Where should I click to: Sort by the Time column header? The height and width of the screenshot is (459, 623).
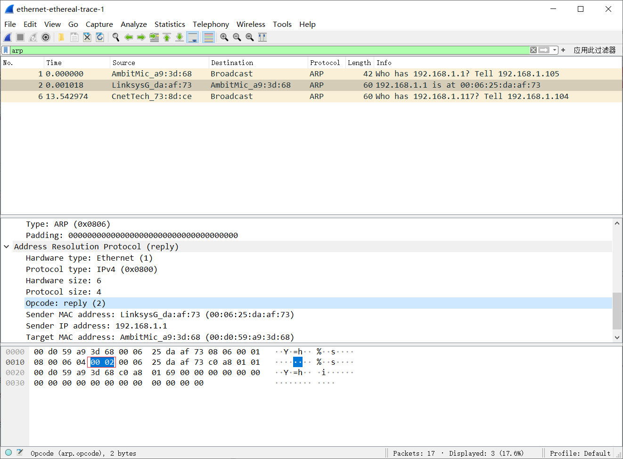77,63
